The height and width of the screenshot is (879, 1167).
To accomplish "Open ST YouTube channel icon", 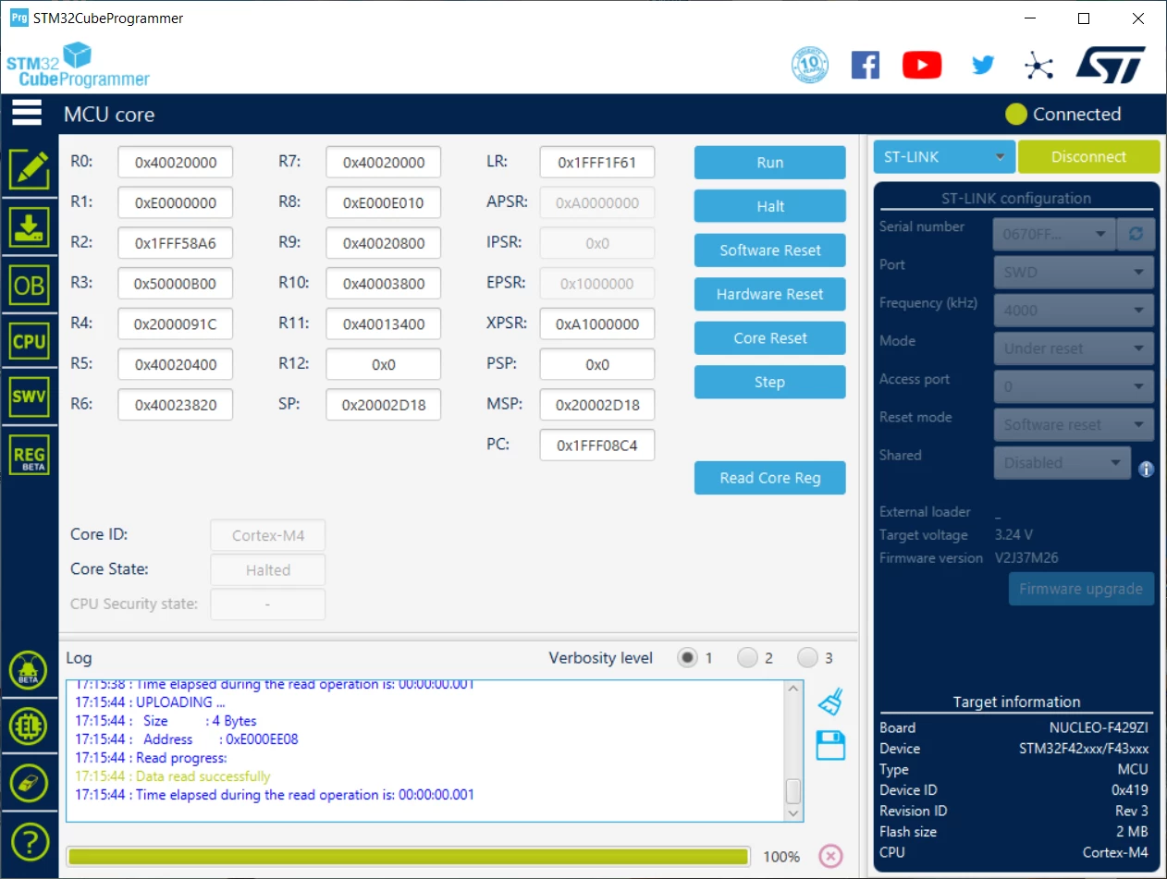I will point(922,65).
